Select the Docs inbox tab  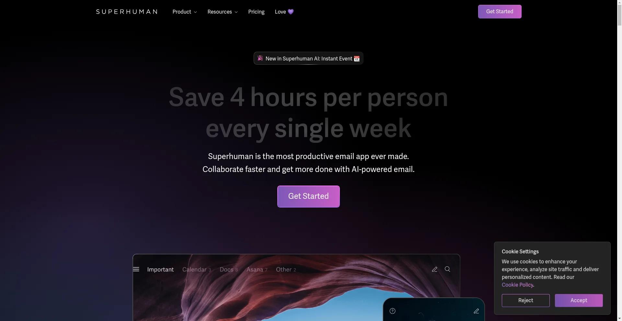[x=229, y=269]
